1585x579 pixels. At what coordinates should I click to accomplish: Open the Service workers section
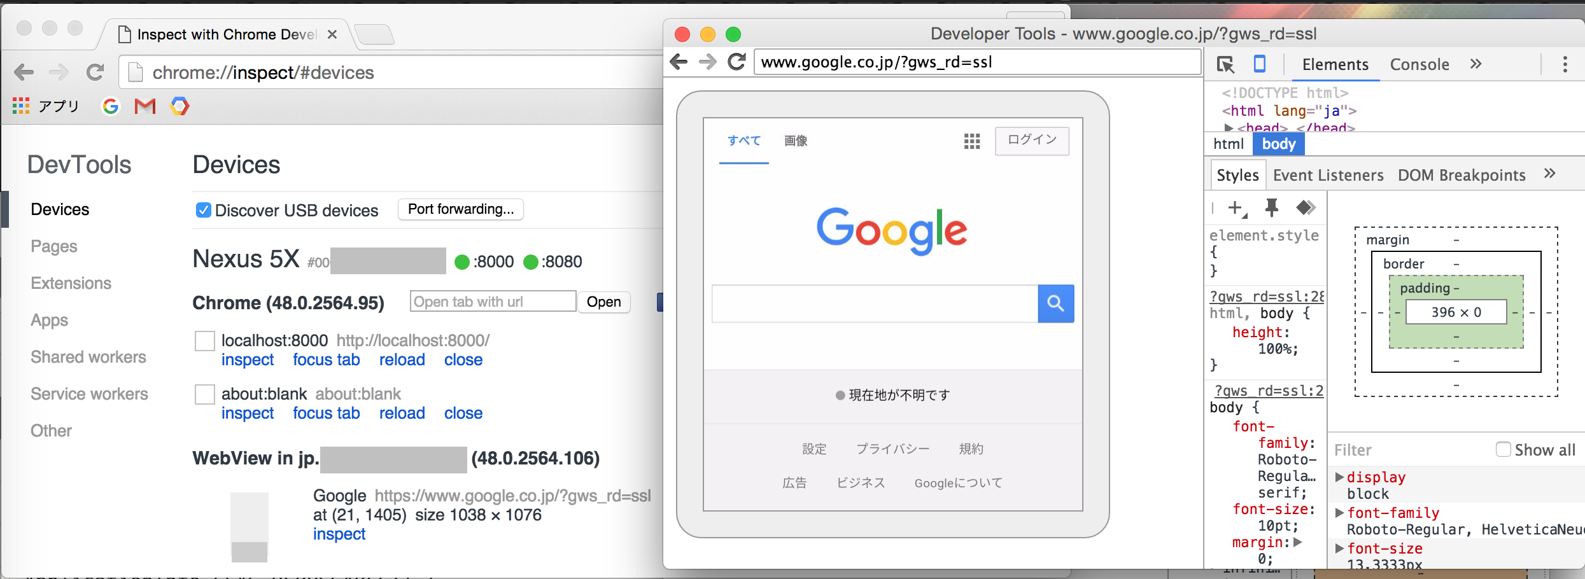(x=89, y=394)
